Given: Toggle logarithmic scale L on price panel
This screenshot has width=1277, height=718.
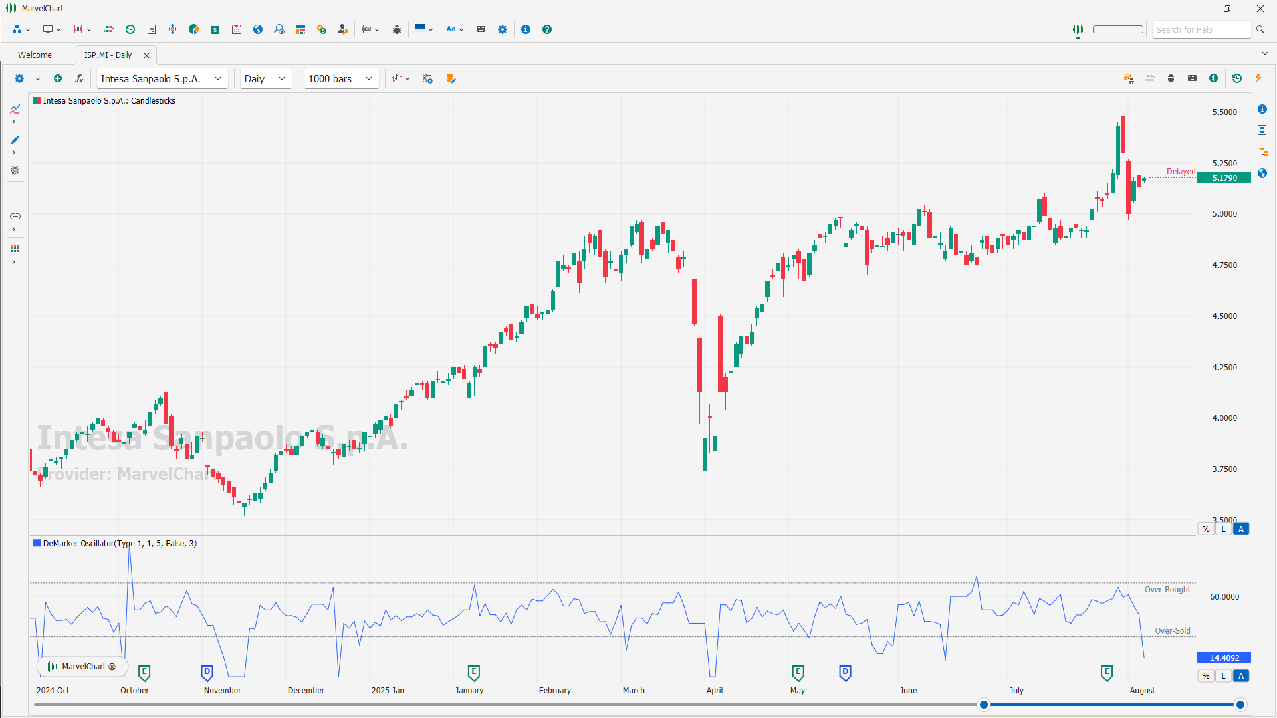Looking at the screenshot, I should point(1223,529).
